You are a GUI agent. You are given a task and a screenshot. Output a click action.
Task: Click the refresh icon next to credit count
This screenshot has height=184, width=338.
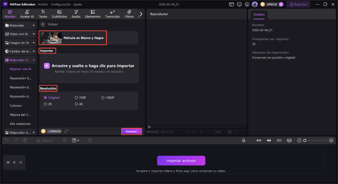tap(66, 131)
